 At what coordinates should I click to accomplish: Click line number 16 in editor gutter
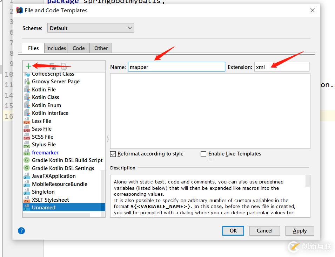coord(9,116)
